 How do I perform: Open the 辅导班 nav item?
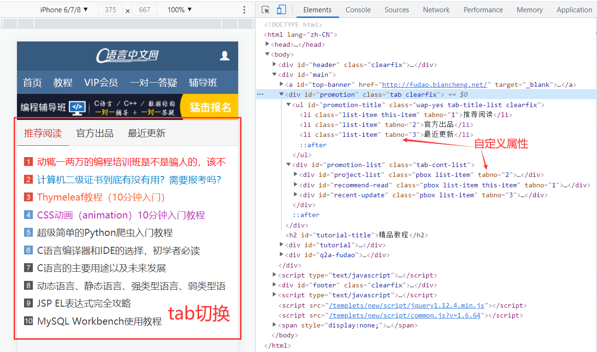pyautogui.click(x=203, y=83)
